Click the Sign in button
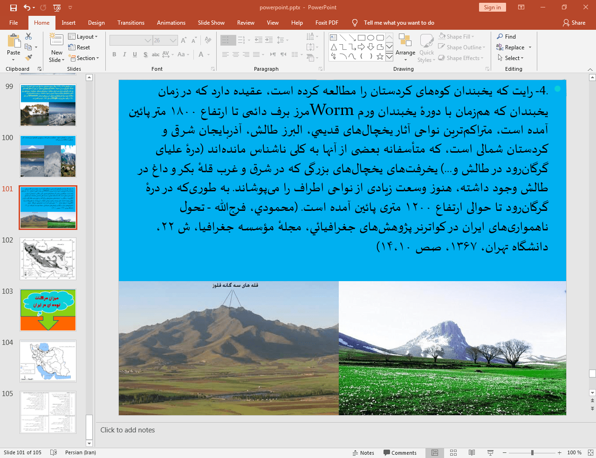This screenshot has height=458, width=596. 492,7
